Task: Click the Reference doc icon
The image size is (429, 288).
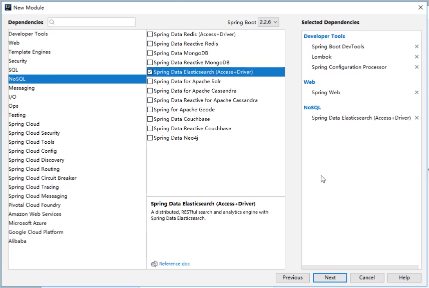Action: click(x=154, y=264)
